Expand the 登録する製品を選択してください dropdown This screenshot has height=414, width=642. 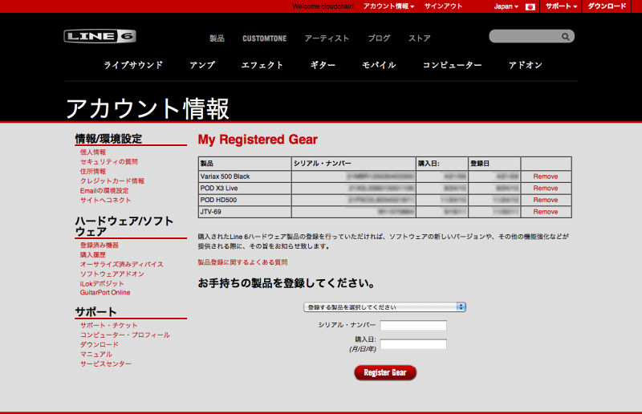384,307
